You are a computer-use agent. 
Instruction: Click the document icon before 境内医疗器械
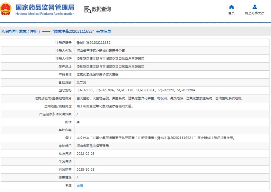[x=2, y=31]
